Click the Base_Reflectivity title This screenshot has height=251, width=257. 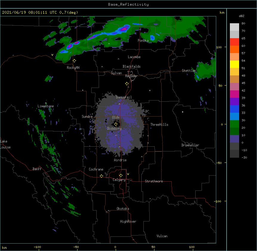128,4
